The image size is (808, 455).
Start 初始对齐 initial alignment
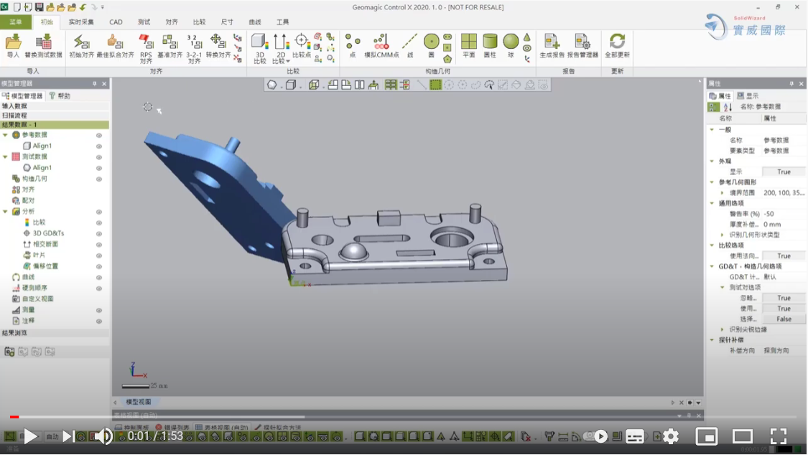(x=81, y=46)
